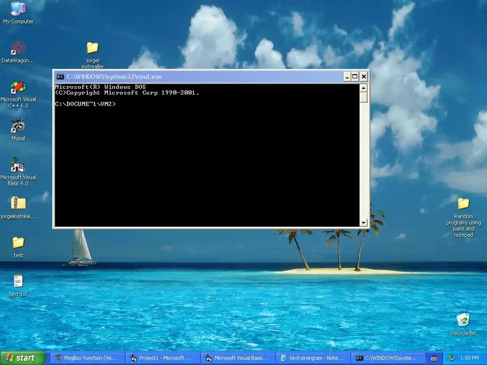Viewport: 487px width, 365px height.
Task: Switch to text-prorgram Notepad taskbar item
Action: 313,358
